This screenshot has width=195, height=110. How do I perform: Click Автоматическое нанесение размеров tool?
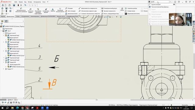pyautogui.click(x=21, y=10)
